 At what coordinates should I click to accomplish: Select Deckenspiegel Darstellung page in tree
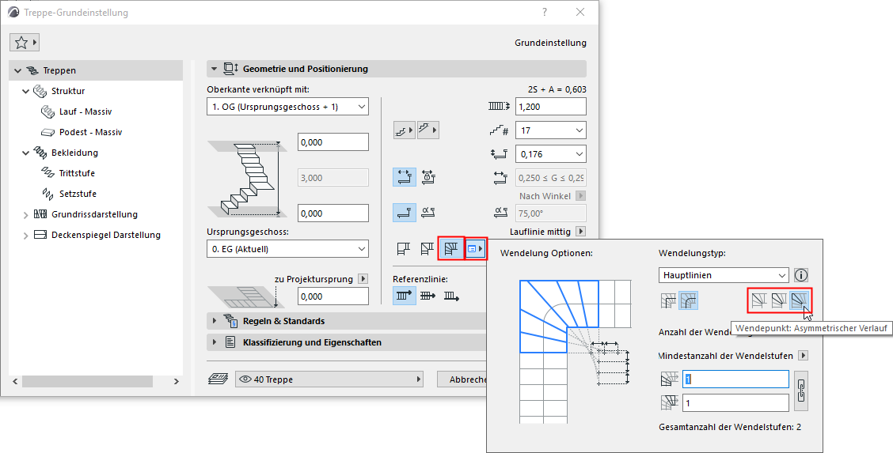tap(106, 235)
